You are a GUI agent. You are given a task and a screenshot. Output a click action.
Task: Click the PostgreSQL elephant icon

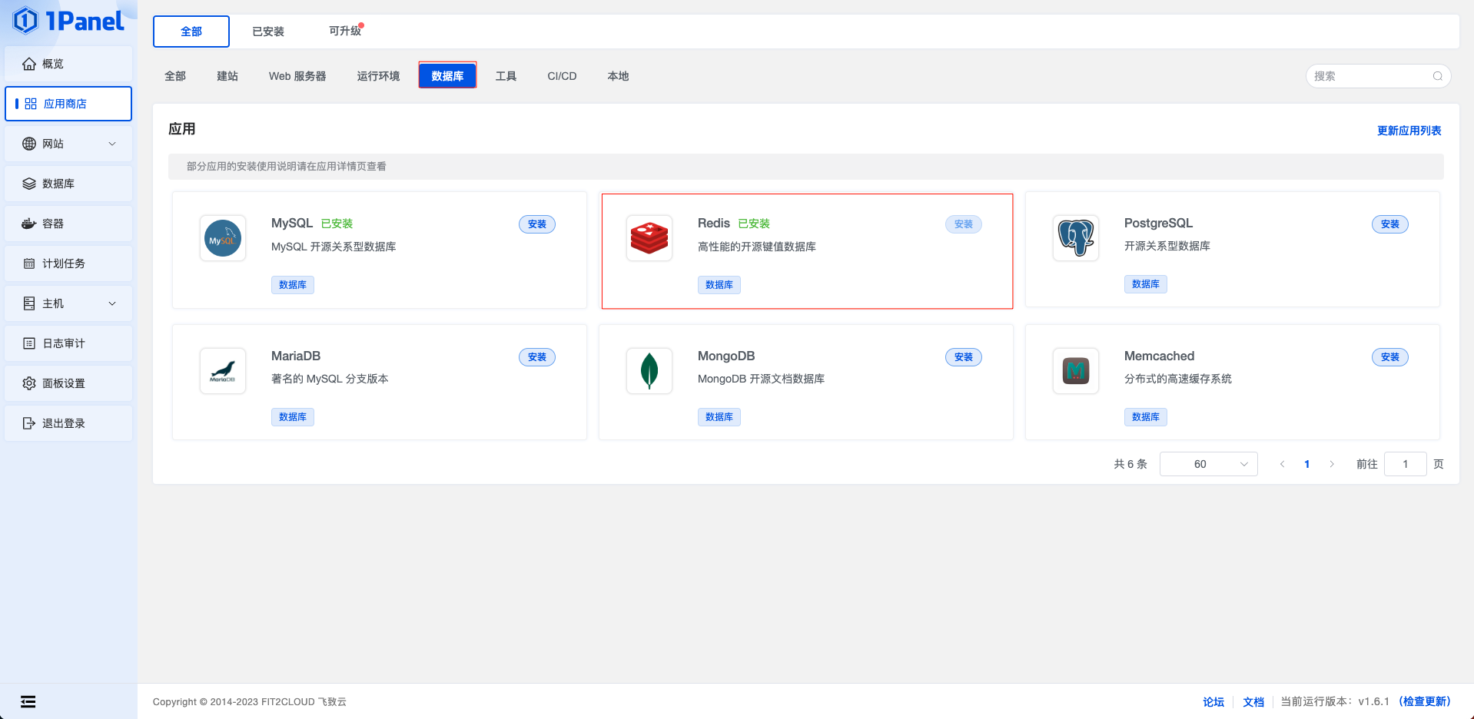[1076, 238]
